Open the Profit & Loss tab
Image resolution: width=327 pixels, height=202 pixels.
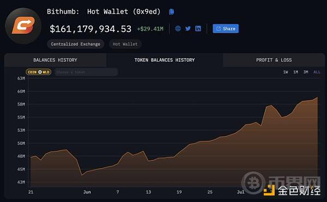pyautogui.click(x=274, y=60)
